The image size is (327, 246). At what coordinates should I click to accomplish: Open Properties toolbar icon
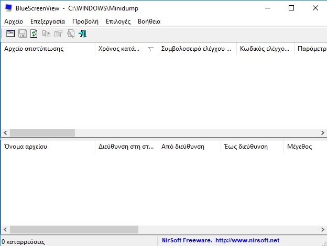tap(58, 33)
